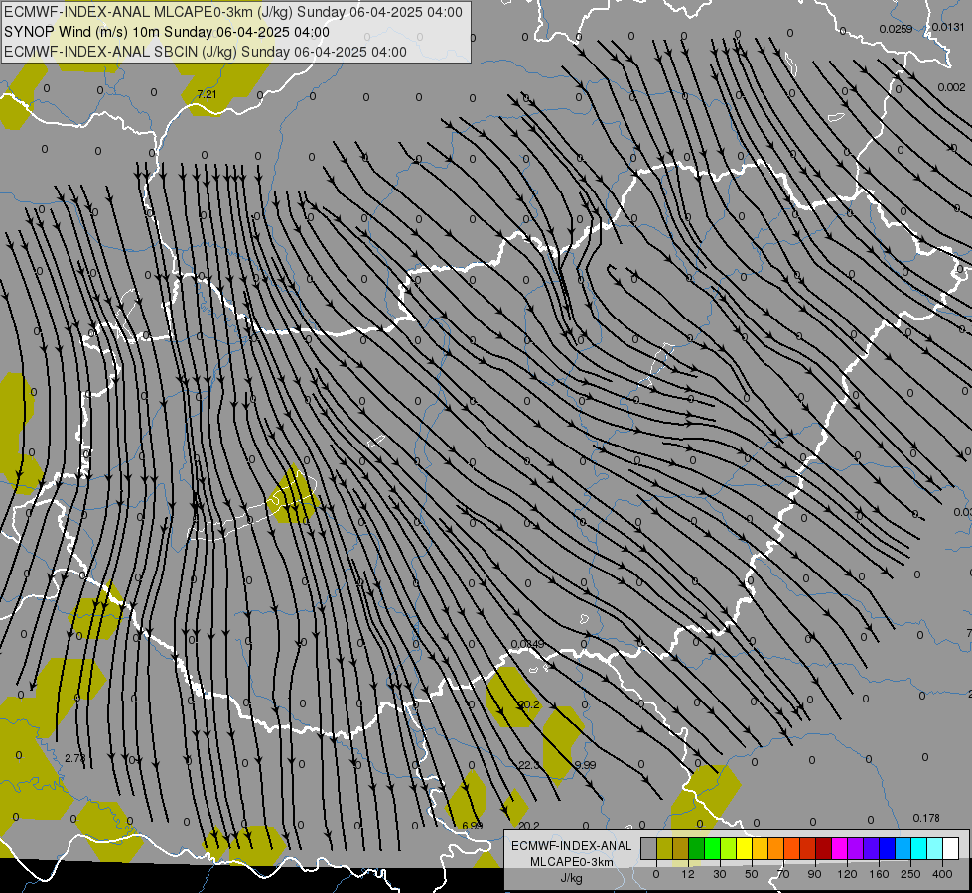Click the legend scale label 120
Image resolution: width=972 pixels, height=893 pixels.
coord(847,874)
